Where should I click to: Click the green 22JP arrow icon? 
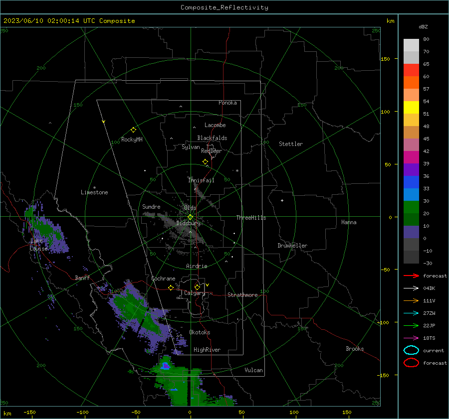[x=411, y=325]
